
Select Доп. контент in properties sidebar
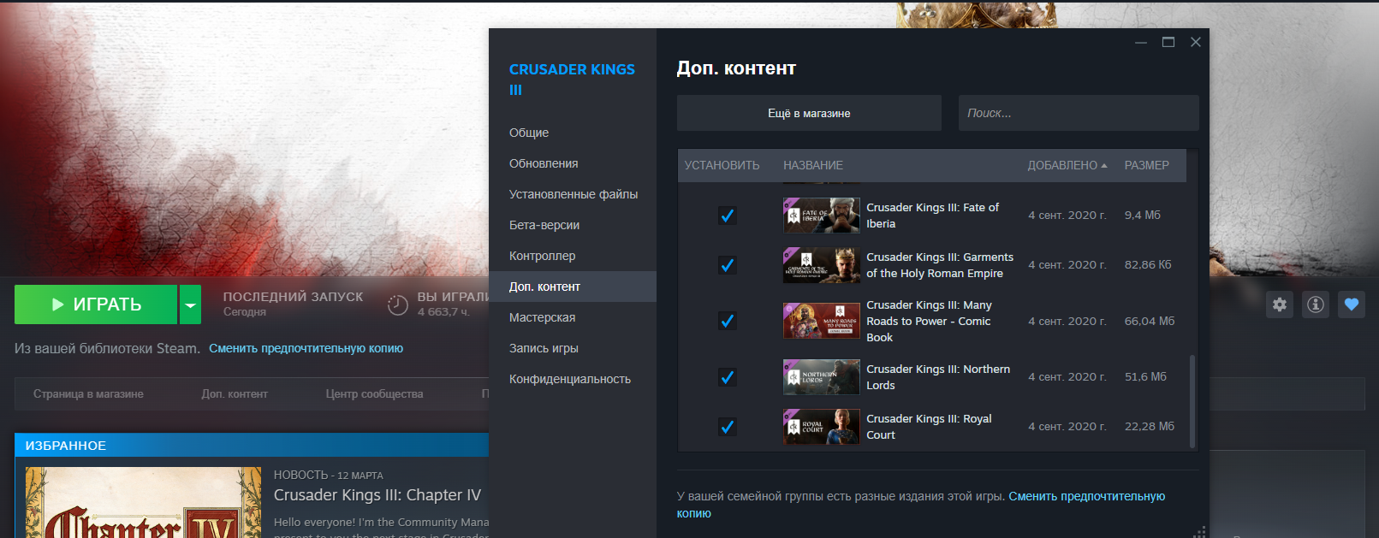[573, 287]
